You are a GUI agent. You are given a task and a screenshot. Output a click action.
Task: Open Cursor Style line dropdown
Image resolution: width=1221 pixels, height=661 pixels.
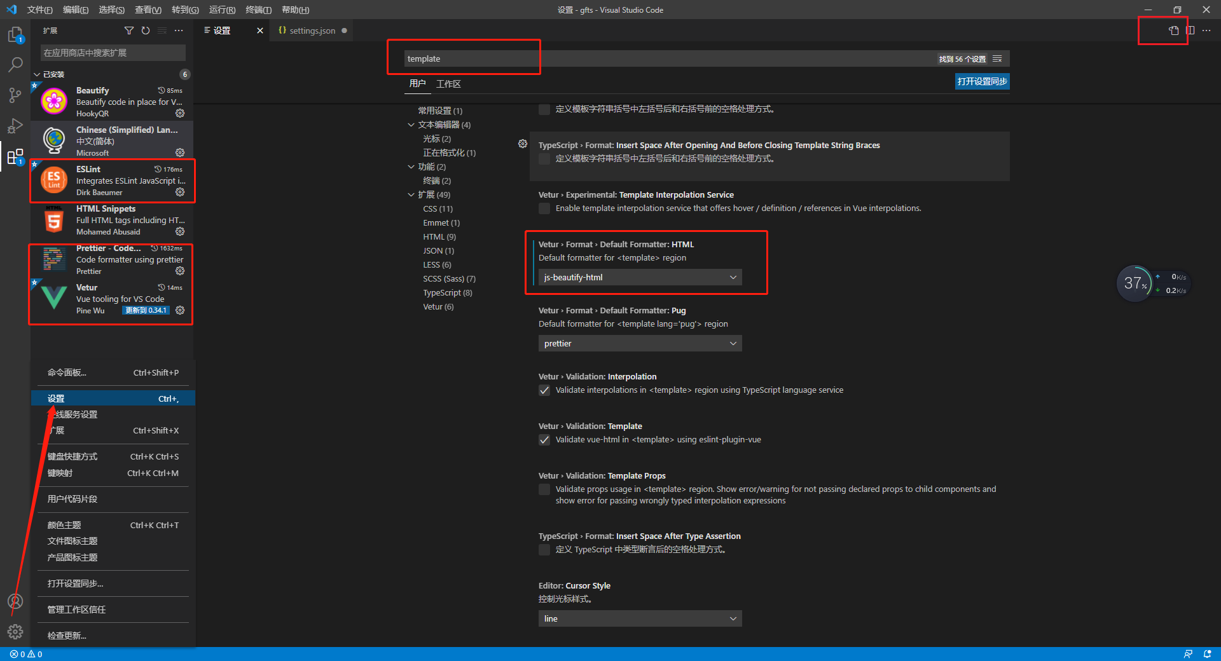coord(640,618)
